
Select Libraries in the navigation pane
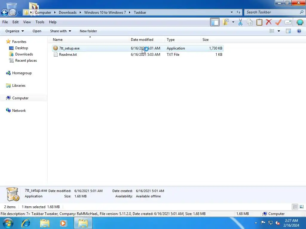(x=19, y=86)
